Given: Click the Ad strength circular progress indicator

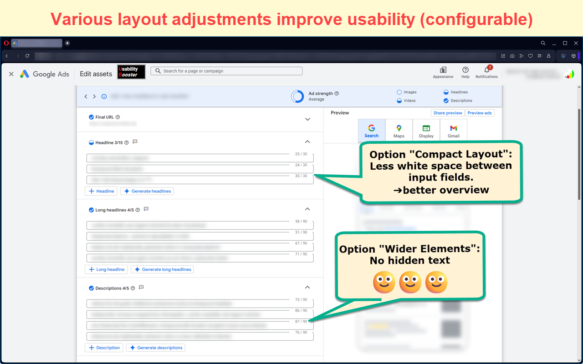Looking at the screenshot, I should [298, 96].
